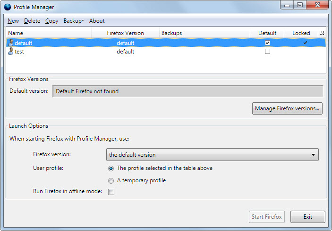Open the column picker icon in table header

(322, 33)
